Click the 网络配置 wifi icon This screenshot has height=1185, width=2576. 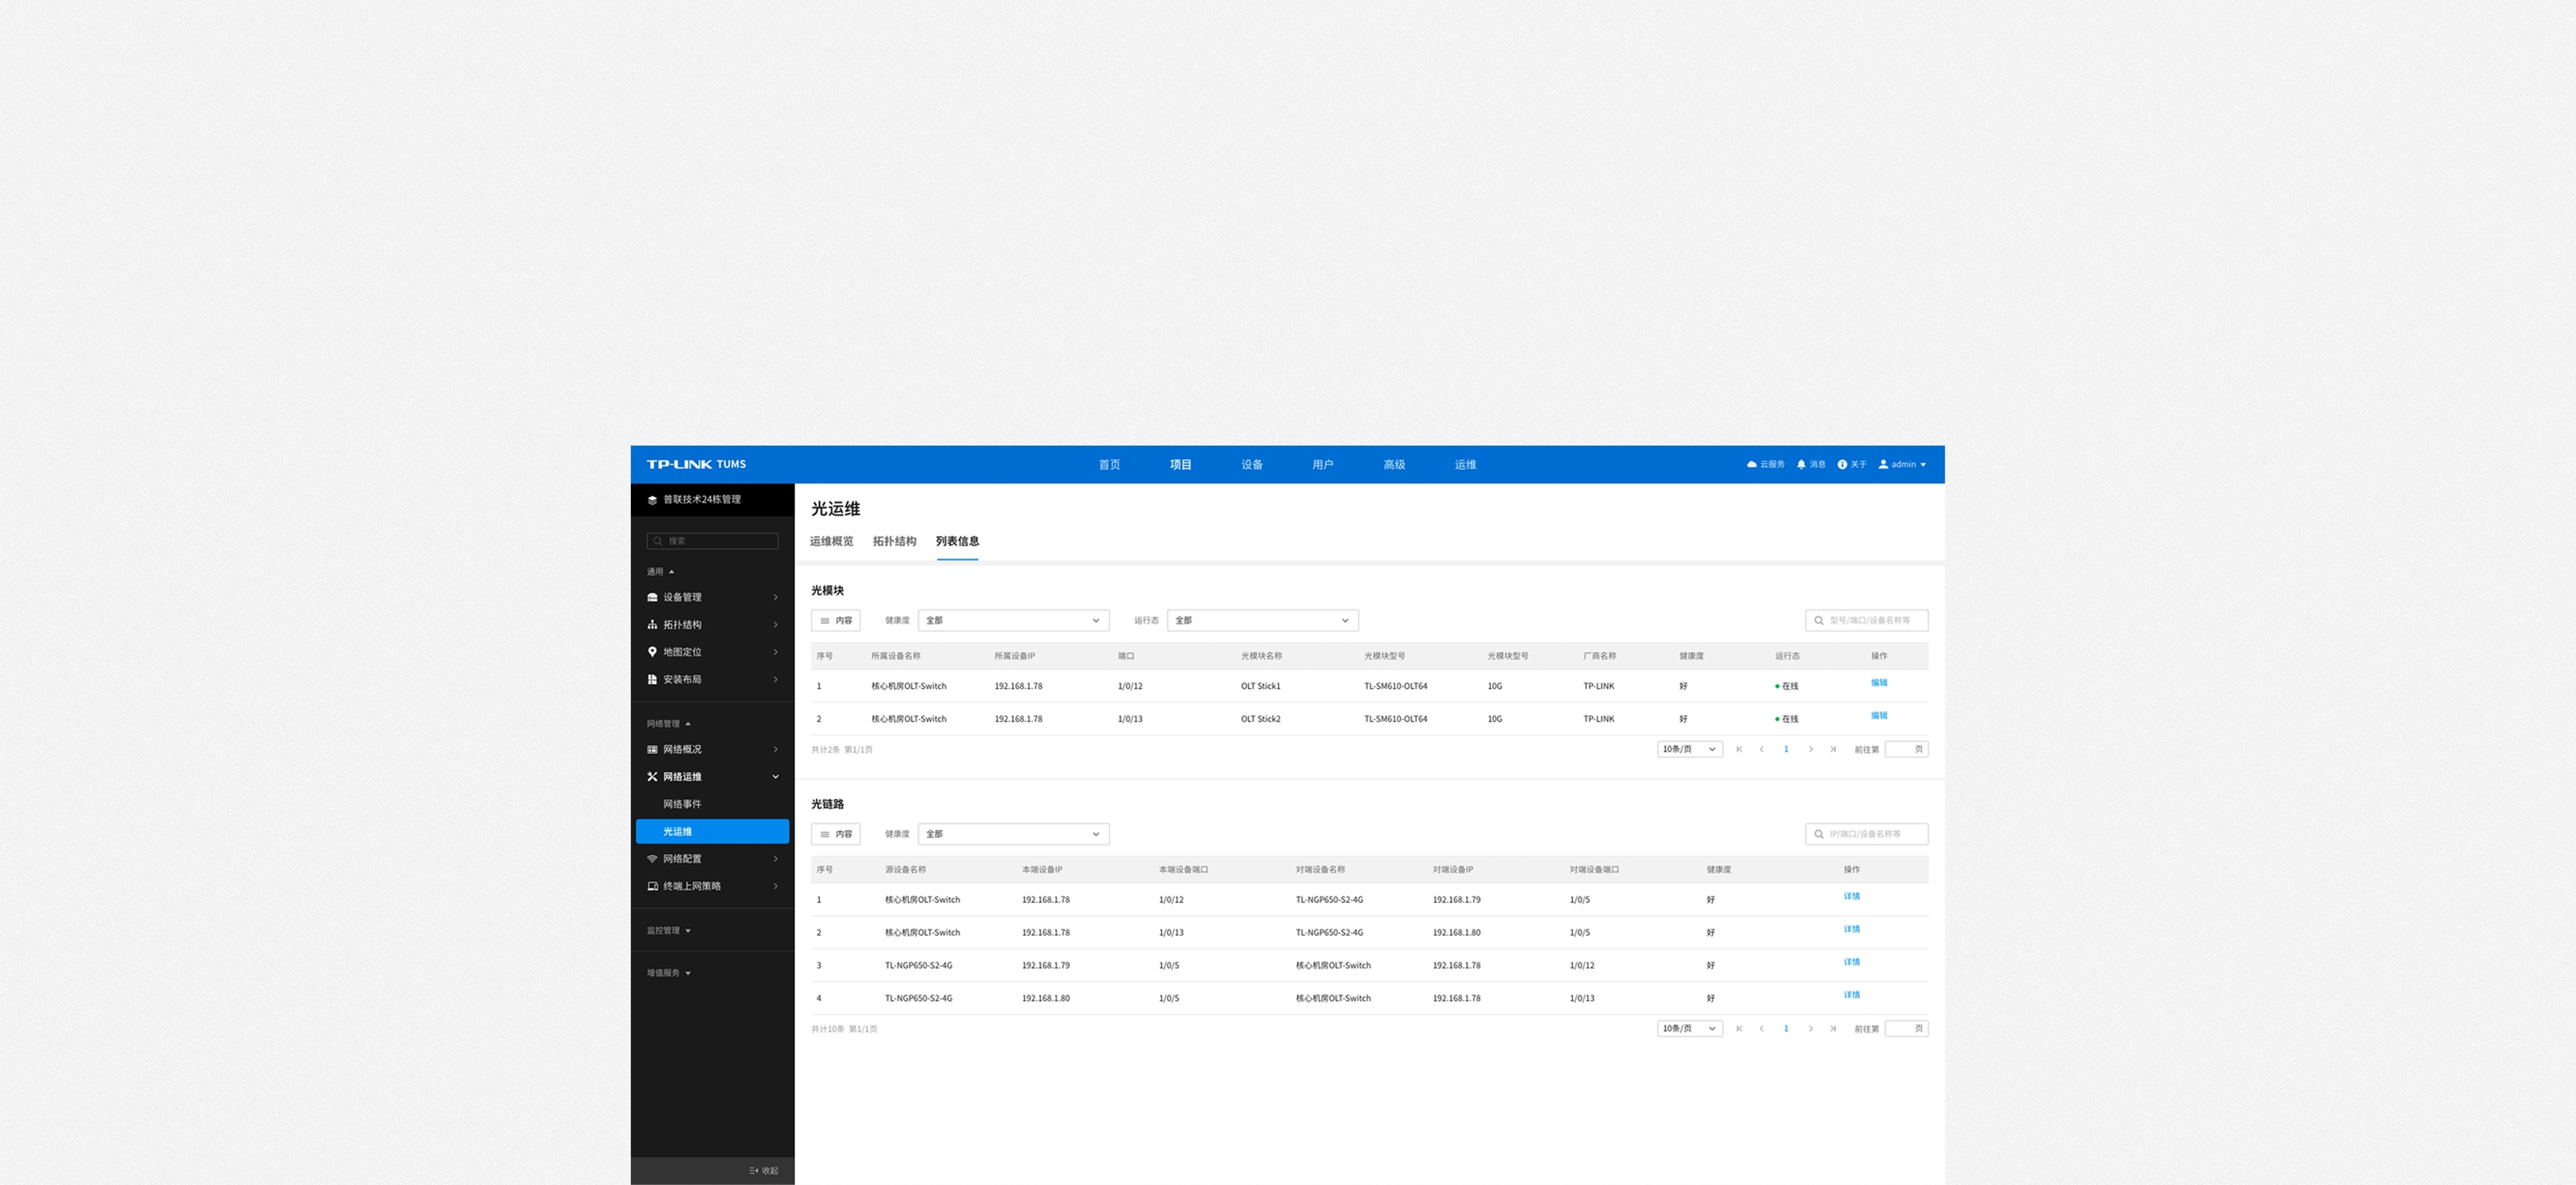(x=652, y=859)
